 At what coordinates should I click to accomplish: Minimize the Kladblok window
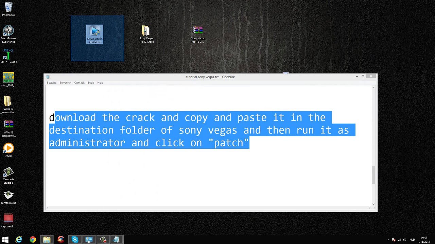(357, 77)
